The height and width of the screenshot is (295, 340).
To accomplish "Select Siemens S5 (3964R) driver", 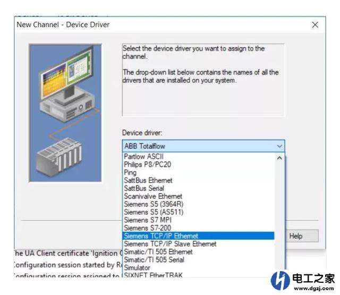I will click(198, 204).
